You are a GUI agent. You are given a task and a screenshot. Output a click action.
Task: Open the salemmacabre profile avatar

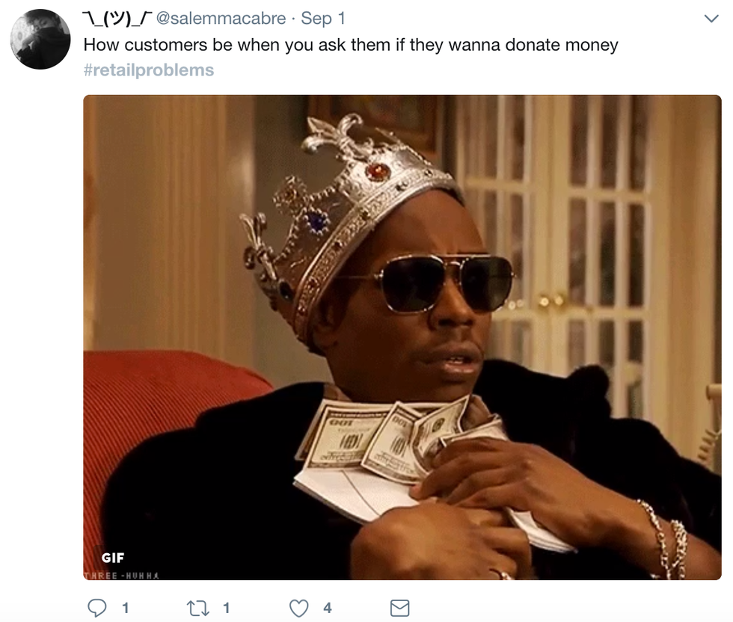40,40
